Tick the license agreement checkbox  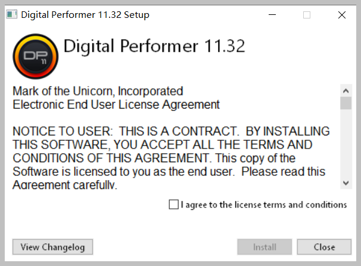pos(173,205)
